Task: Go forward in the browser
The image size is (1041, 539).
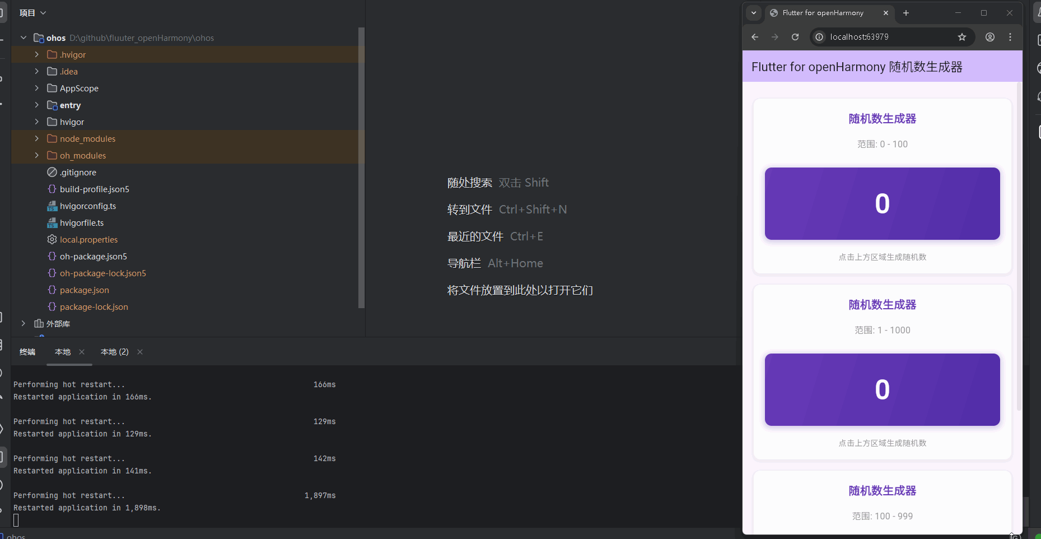Action: pos(775,37)
